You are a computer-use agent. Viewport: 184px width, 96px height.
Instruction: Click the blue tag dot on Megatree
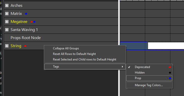coord(34,22)
